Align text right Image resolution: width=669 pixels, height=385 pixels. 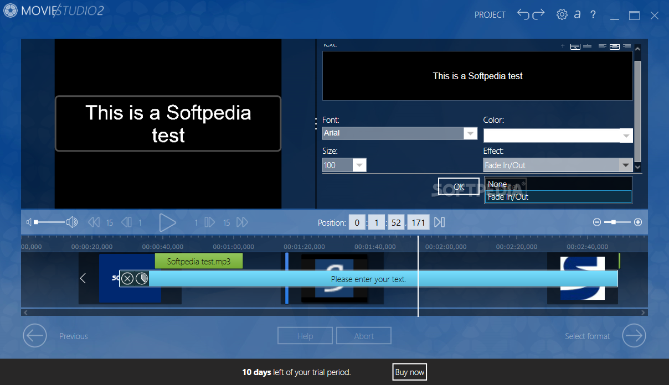point(627,46)
